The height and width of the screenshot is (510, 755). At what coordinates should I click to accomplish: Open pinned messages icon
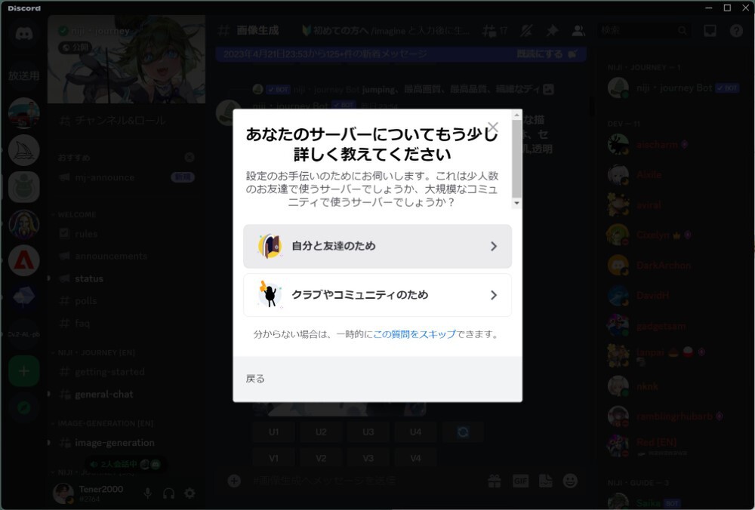click(553, 31)
